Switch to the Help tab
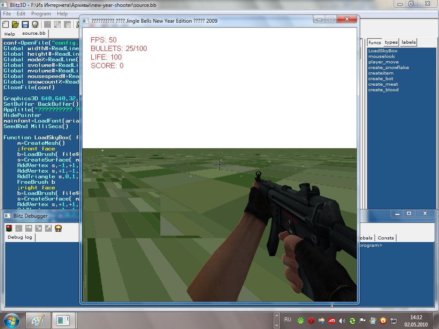This screenshot has width=439, height=329. (9, 34)
